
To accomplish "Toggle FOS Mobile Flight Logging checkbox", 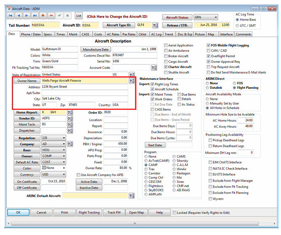I will pyautogui.click(x=208, y=45).
